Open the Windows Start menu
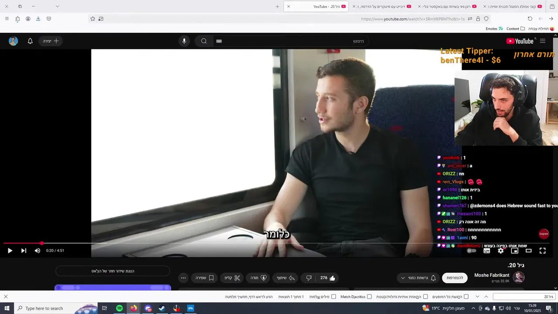The width and height of the screenshot is (558, 314). point(7,308)
